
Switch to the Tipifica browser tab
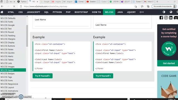22,2
